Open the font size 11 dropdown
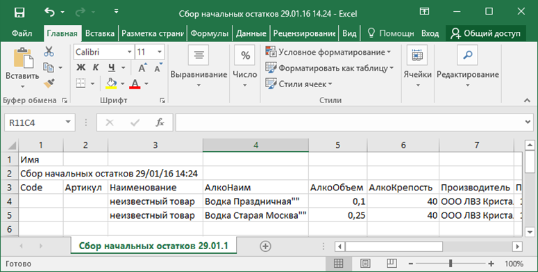This screenshot has height=272, width=538. pyautogui.click(x=160, y=52)
